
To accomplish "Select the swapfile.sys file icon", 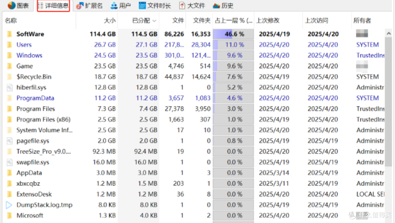I will point(10,162).
